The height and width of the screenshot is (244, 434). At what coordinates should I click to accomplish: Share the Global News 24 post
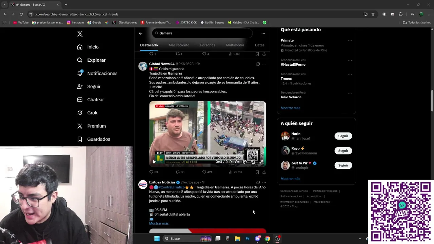(264, 172)
